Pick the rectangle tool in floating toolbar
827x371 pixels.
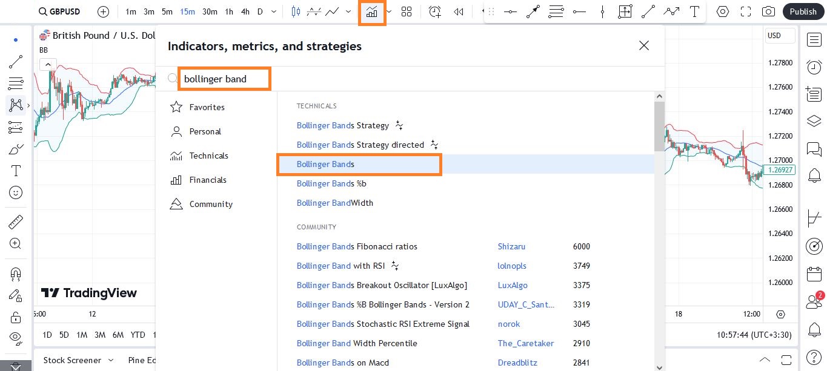click(x=625, y=11)
